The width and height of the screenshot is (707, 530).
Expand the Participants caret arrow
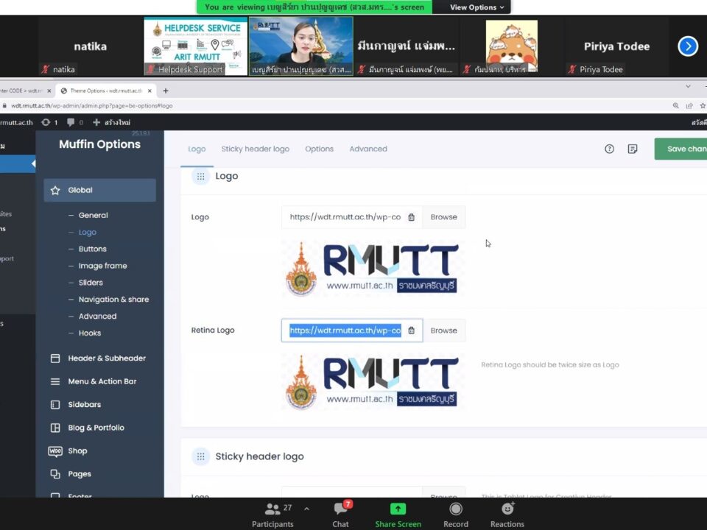click(x=306, y=509)
